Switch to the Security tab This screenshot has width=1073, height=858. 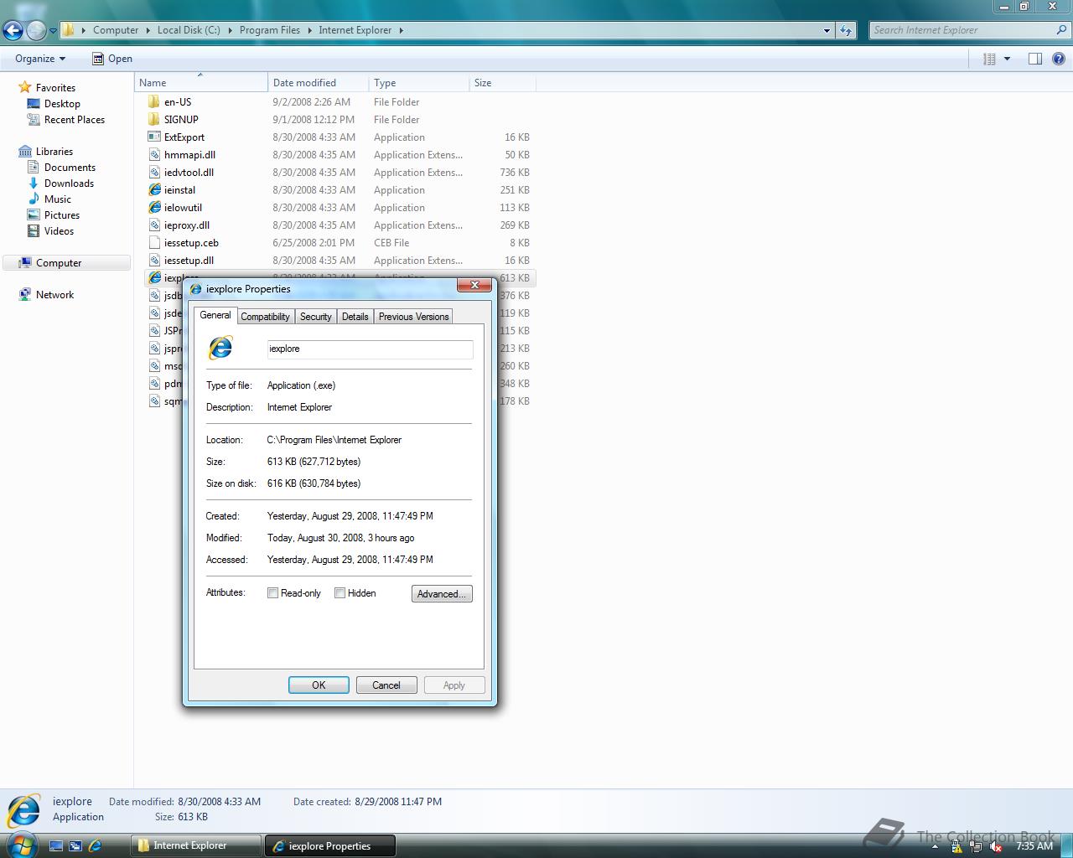[x=315, y=317]
